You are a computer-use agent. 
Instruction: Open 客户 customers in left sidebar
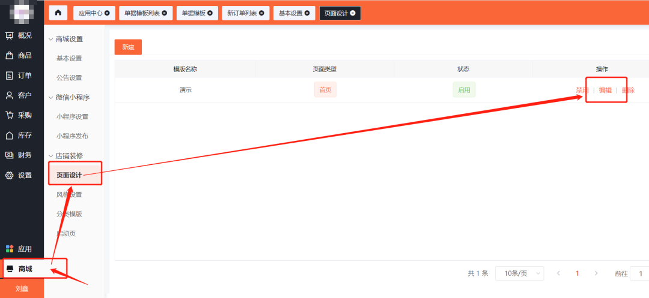tap(19, 95)
